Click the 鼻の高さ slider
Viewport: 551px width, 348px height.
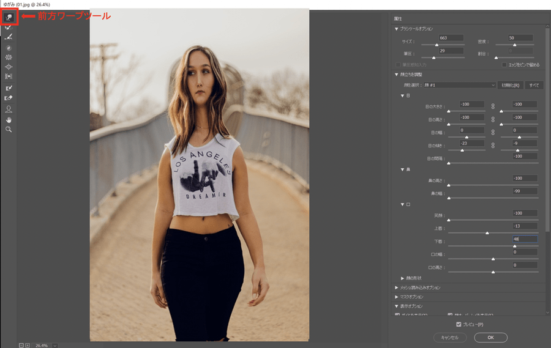[x=493, y=185]
